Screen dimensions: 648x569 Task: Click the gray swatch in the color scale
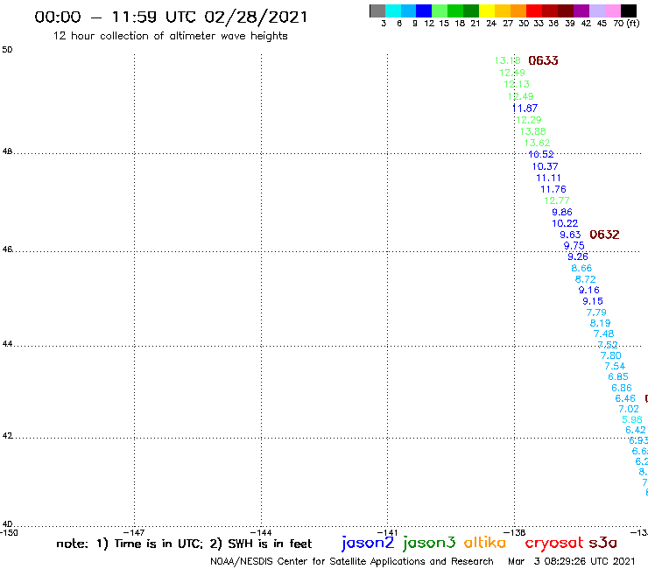[x=377, y=11]
